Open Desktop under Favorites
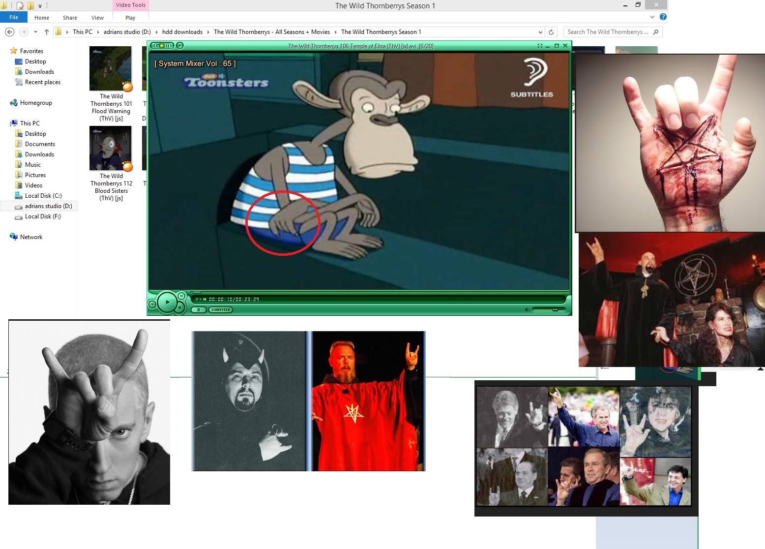The image size is (765, 549). click(35, 61)
